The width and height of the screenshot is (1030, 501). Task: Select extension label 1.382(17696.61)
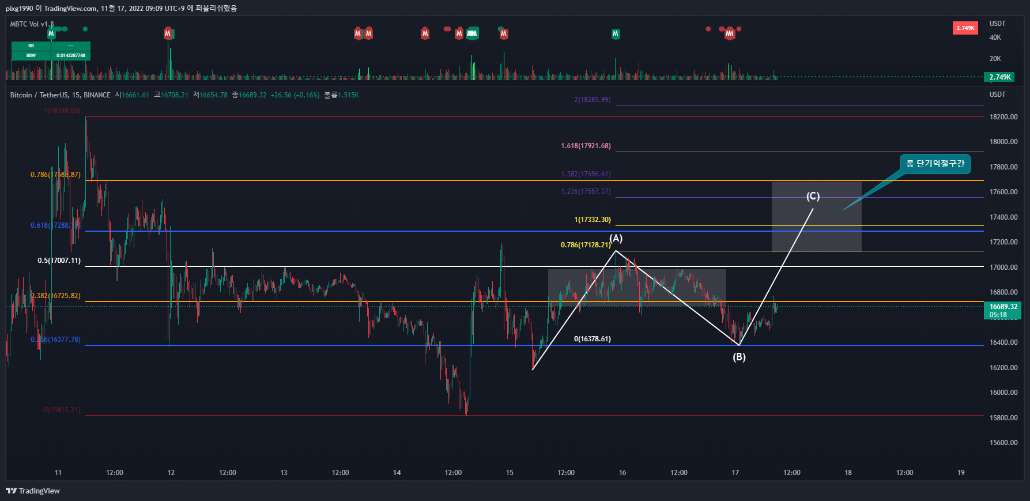[x=586, y=174]
